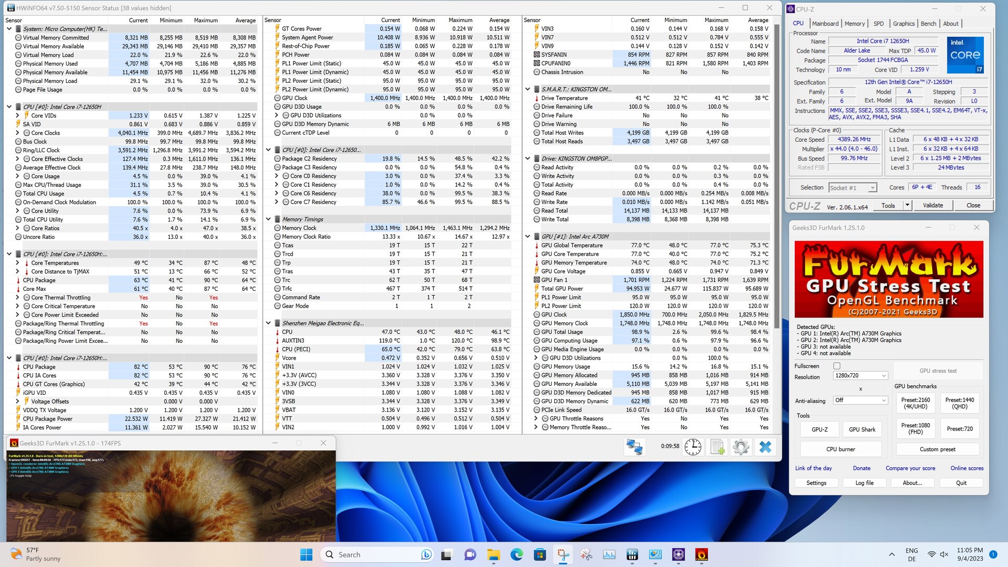Open the Link of the day link
Screen dimensions: 1008x567
point(813,468)
